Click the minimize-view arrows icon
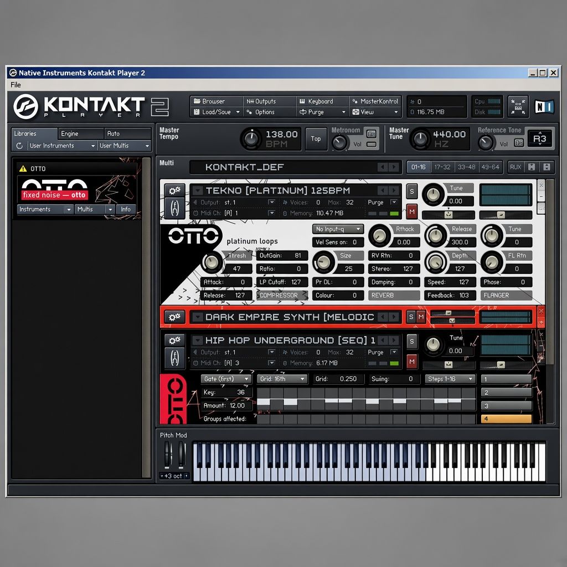This screenshot has height=567, width=567. (518, 107)
